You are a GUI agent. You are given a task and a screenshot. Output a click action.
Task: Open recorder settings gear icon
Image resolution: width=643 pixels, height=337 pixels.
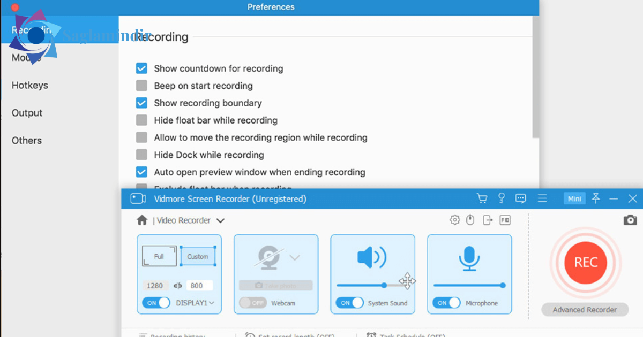pos(455,220)
